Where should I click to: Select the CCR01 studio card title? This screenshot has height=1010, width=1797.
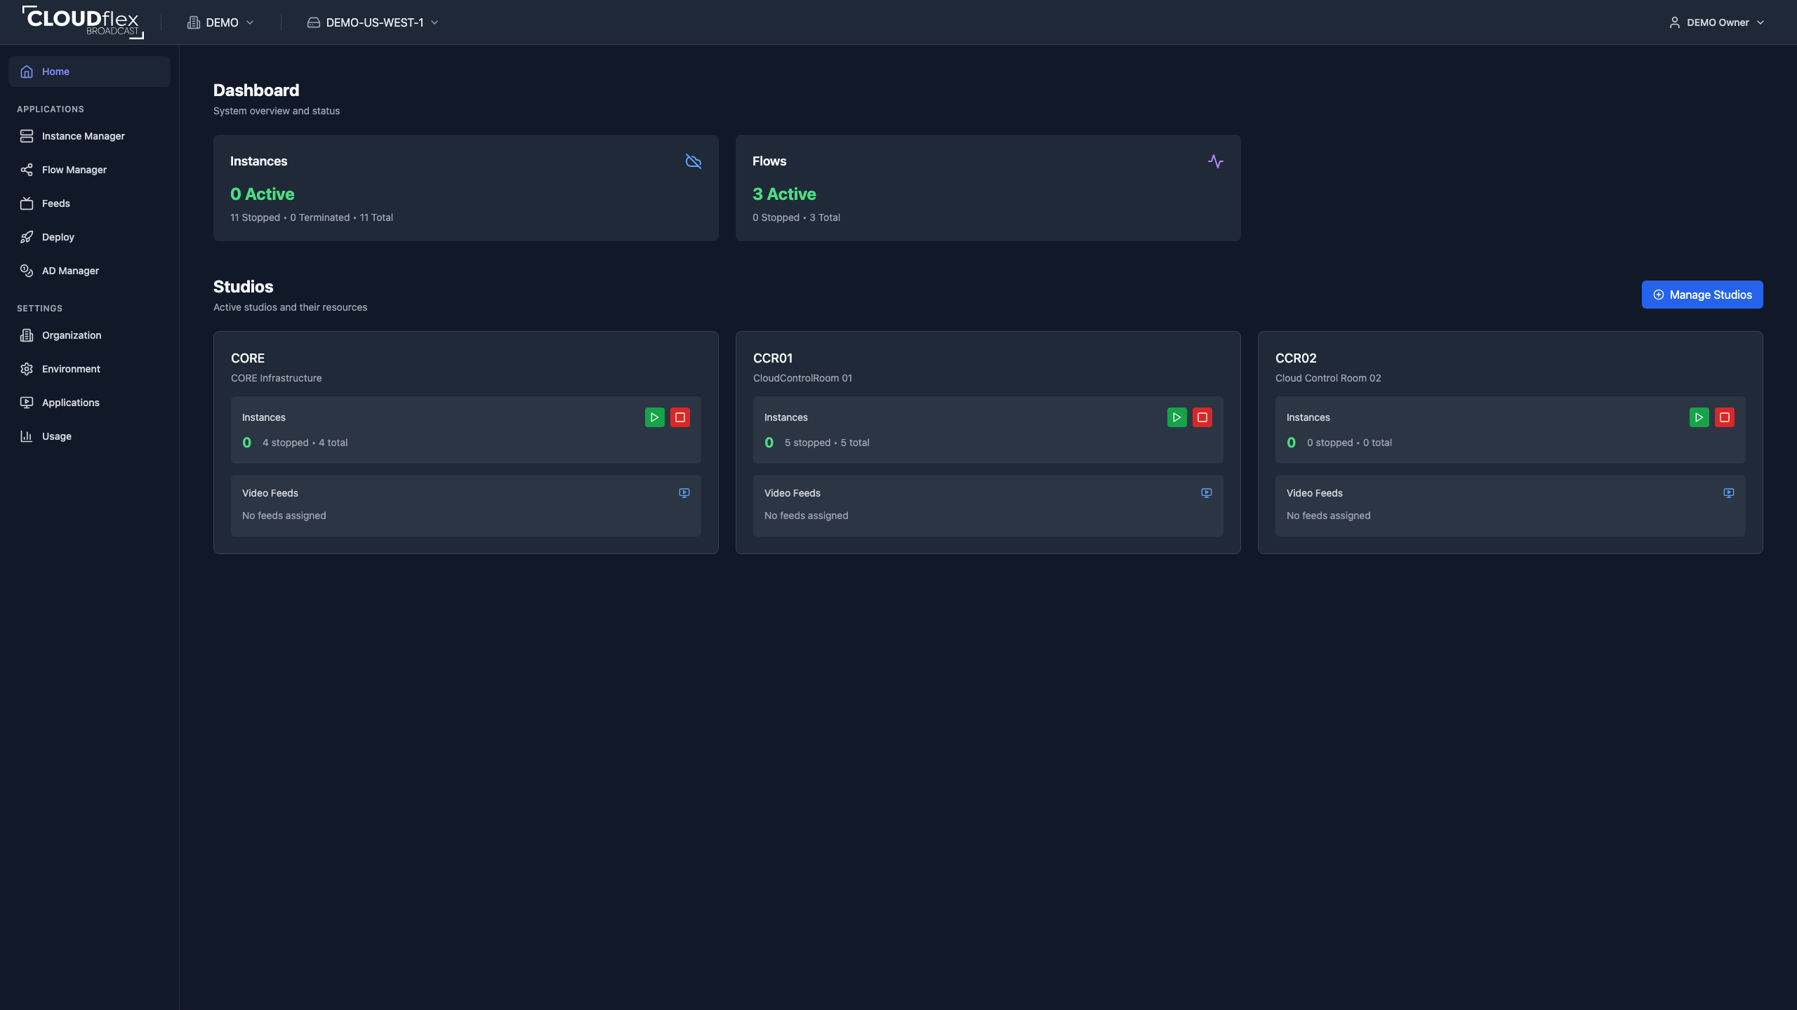tap(773, 358)
